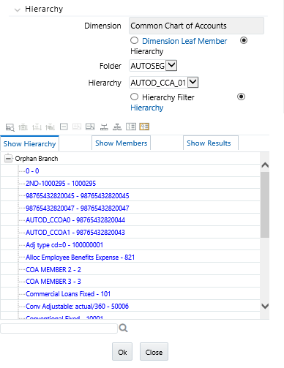The height and width of the screenshot is (368, 284).
Task: Select member COA MEMBER 2 - 2
Action: point(53,269)
